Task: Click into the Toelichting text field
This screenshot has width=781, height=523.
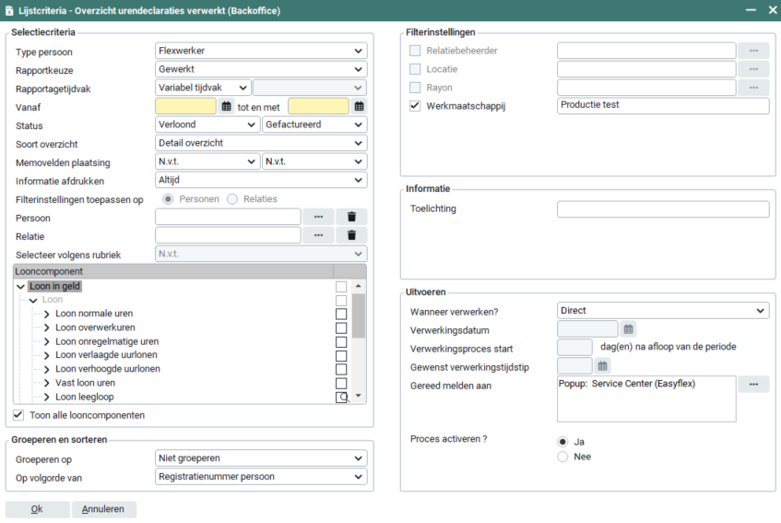Action: (x=662, y=209)
